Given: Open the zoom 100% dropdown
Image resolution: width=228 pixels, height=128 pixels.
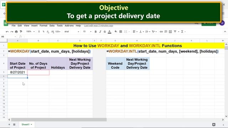Looking at the screenshot, I should pos(30,32).
